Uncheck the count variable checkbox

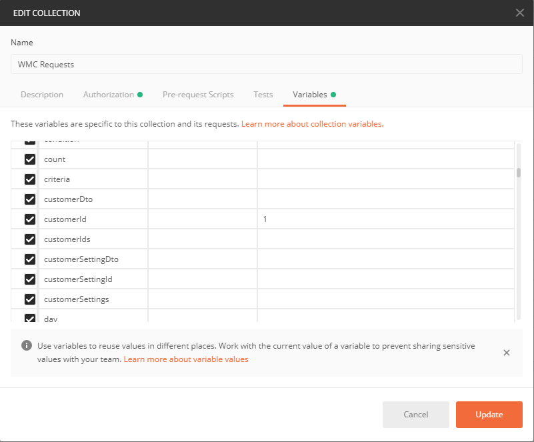(30, 159)
